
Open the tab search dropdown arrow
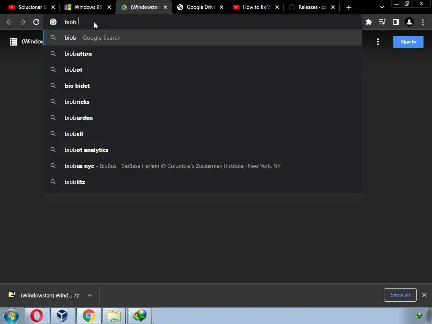tap(381, 7)
